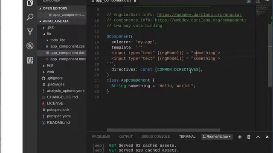Click the git icon next to .gitignore
This screenshot has height=153, width=273.
tap(44, 78)
